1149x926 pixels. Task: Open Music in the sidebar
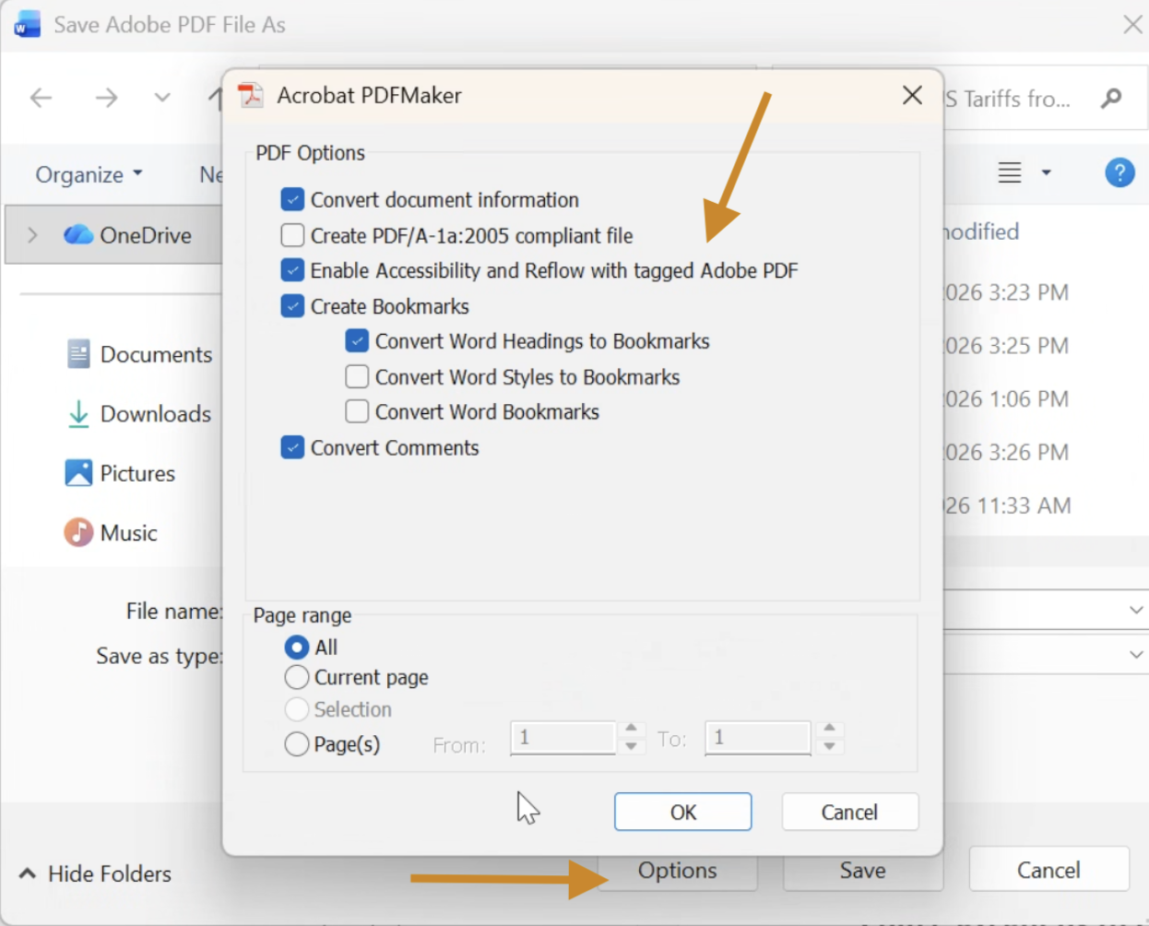(128, 533)
